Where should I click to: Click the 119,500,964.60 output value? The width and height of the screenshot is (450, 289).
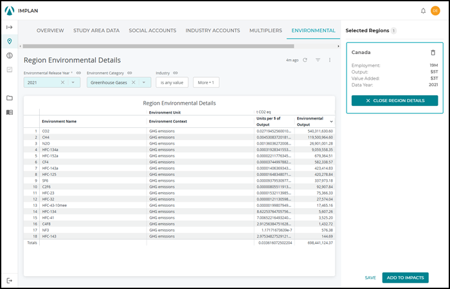[320, 137]
